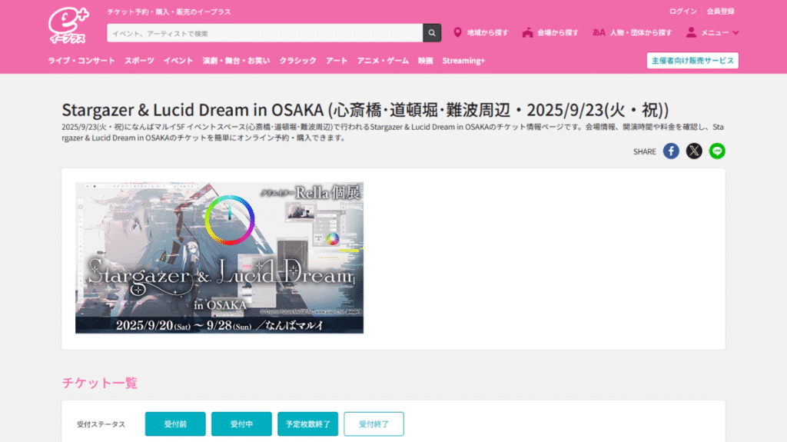Expand the メニュー dropdown chevron

(x=736, y=32)
